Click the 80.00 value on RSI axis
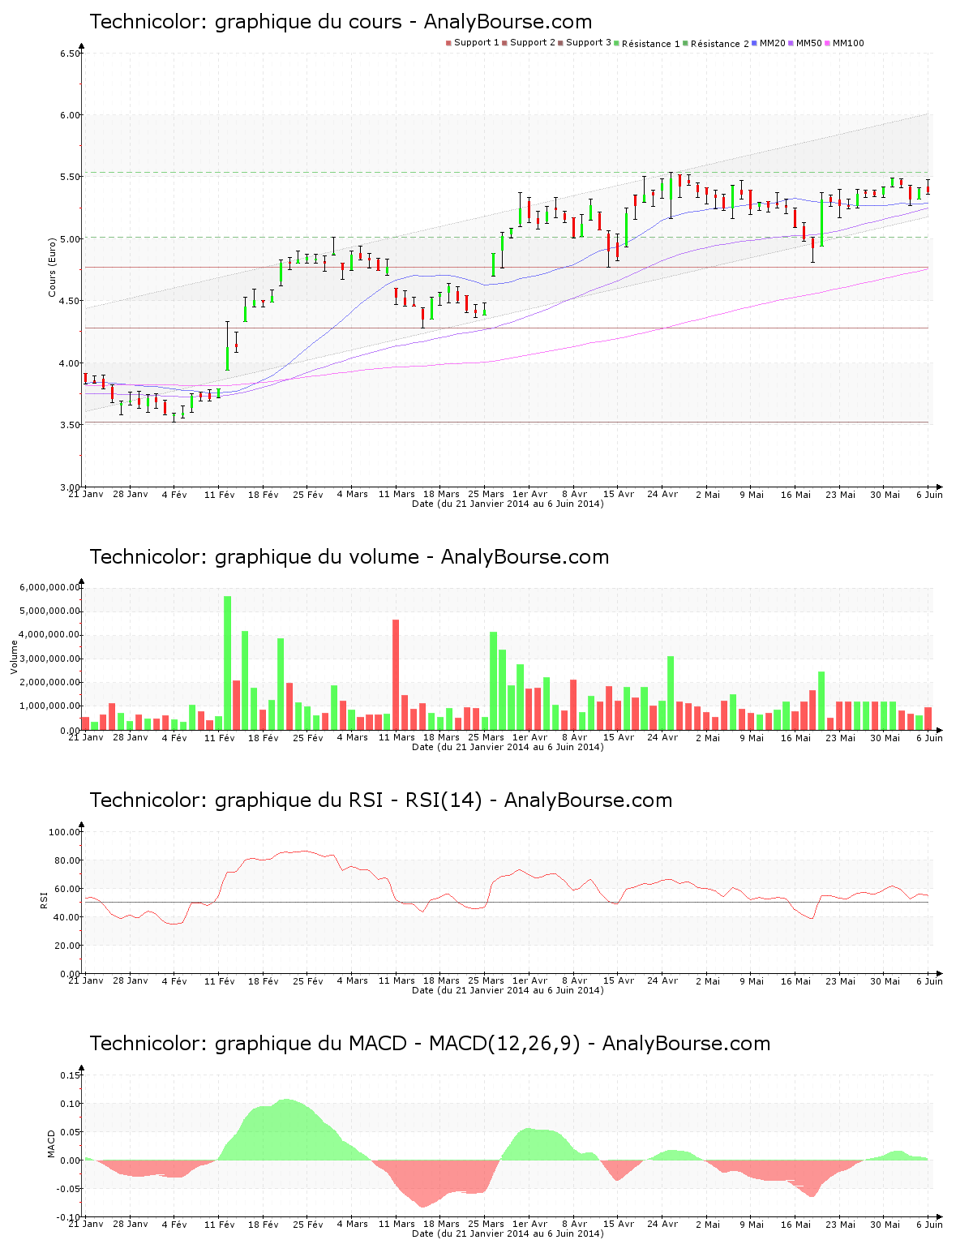Screen dimensions: 973x1257 point(67,860)
